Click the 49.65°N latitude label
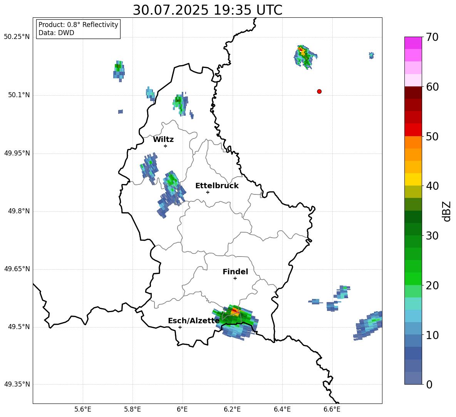 [x=17, y=269]
